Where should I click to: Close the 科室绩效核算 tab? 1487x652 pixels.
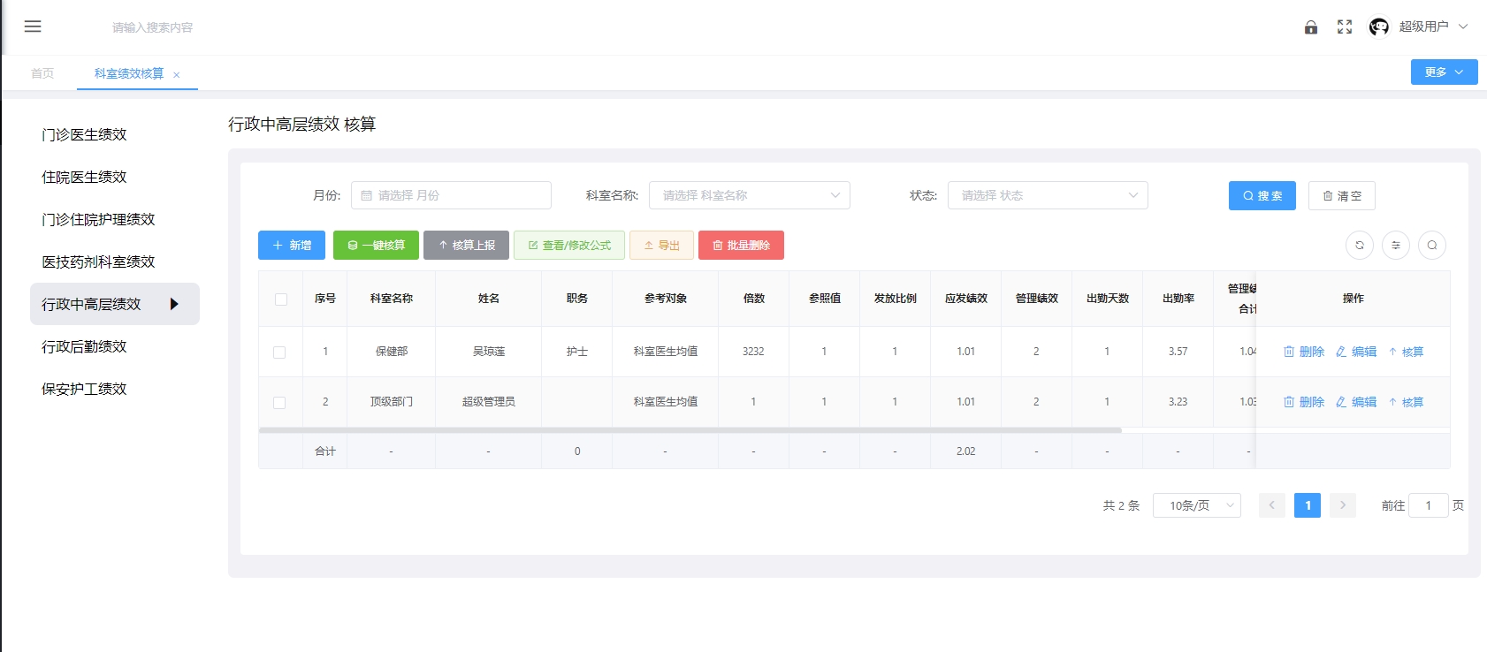177,75
